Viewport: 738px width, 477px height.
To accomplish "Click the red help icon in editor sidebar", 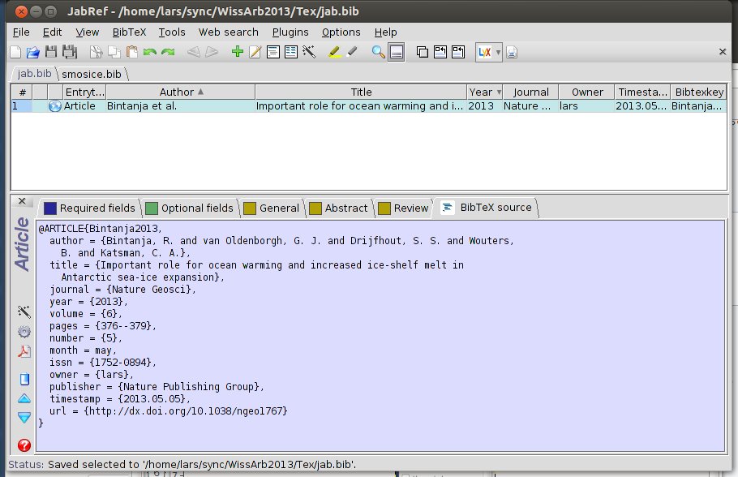I will 24,445.
